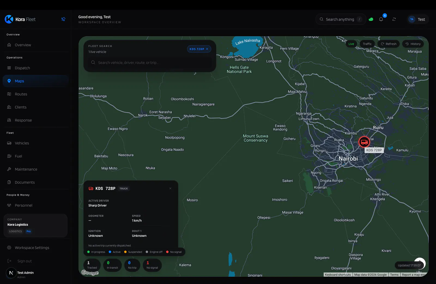The image size is (436, 284).
Task: Open the Dispatch page
Action: click(x=36, y=68)
